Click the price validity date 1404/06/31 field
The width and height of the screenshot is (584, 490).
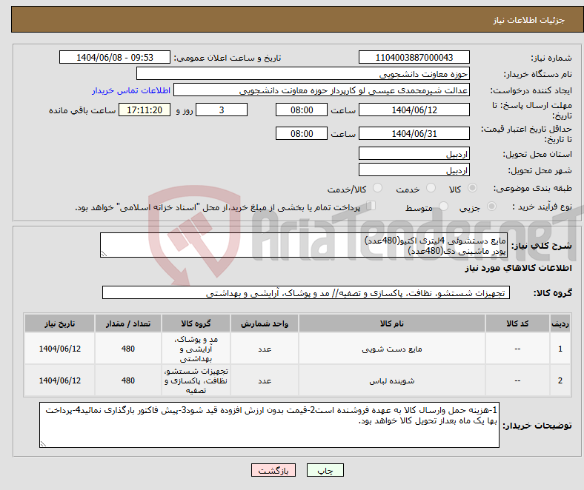tap(414, 133)
